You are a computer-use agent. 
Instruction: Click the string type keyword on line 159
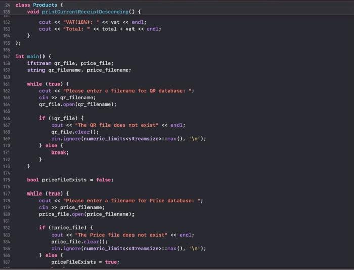(x=36, y=70)
